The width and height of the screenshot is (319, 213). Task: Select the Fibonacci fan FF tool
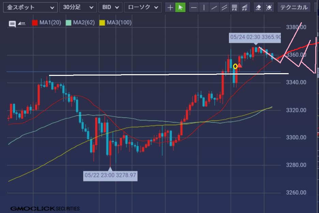[245, 7]
